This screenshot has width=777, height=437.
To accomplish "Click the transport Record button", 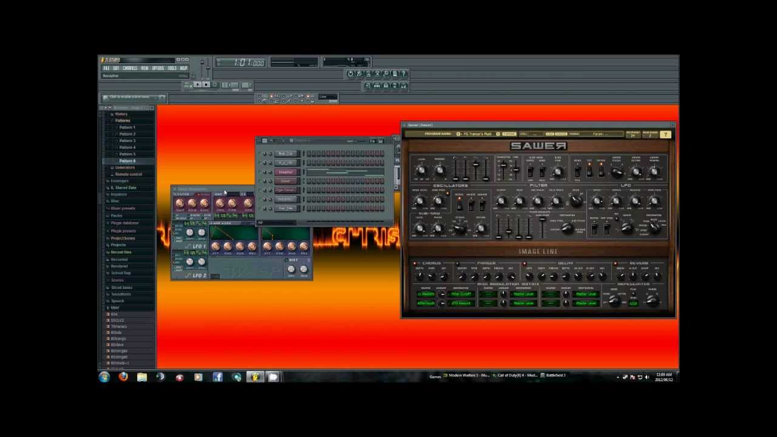I will pyautogui.click(x=214, y=85).
